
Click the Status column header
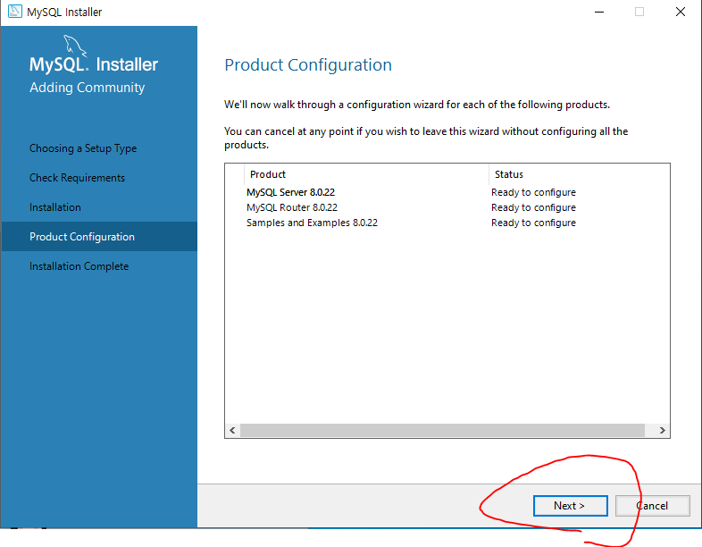[579, 174]
